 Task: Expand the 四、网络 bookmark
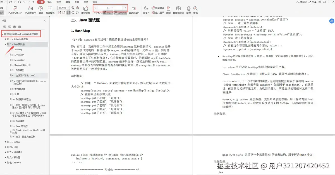click(x=5, y=147)
